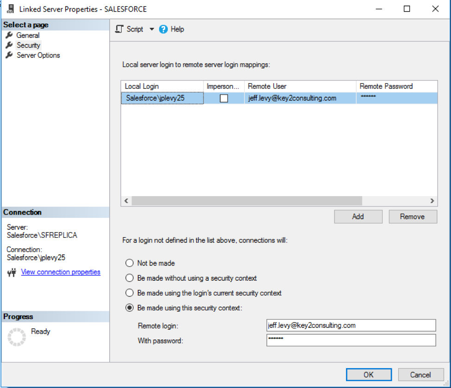This screenshot has width=451, height=388.
Task: Toggle the Impersonate checkbox for Salesforce\jplevy25
Action: (x=224, y=99)
